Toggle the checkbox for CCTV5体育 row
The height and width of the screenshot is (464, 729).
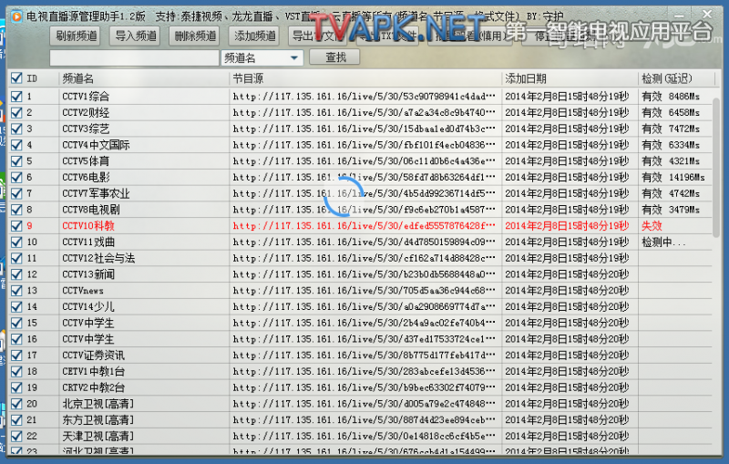tap(16, 161)
